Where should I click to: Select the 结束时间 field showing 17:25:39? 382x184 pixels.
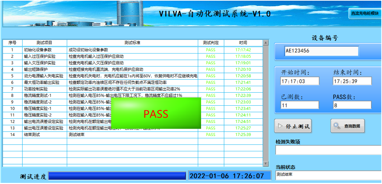(x=352, y=81)
